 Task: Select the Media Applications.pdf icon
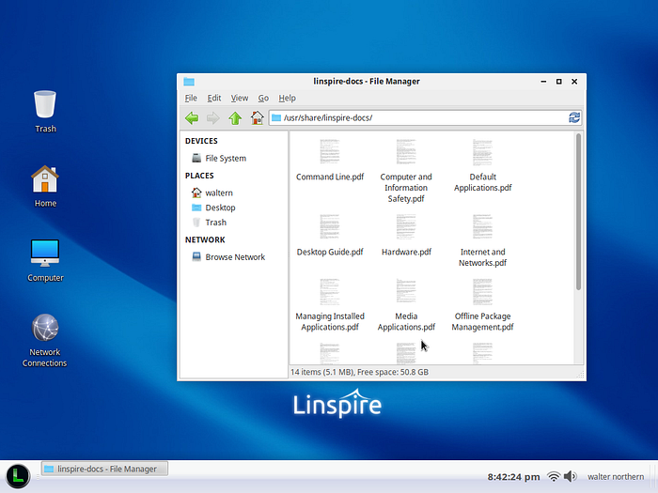pyautogui.click(x=406, y=291)
